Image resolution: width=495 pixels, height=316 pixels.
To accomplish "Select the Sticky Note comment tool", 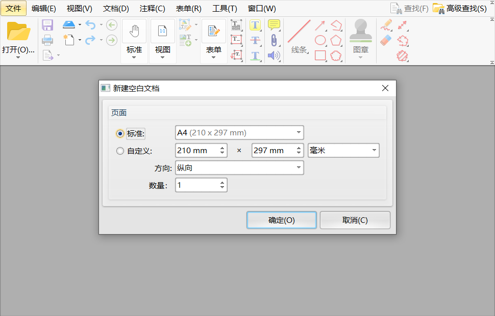I will pos(274,24).
